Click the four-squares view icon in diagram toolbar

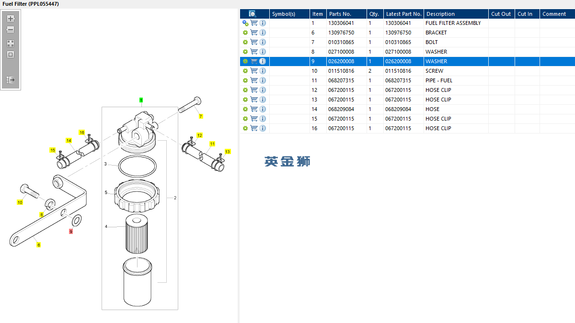point(11,43)
